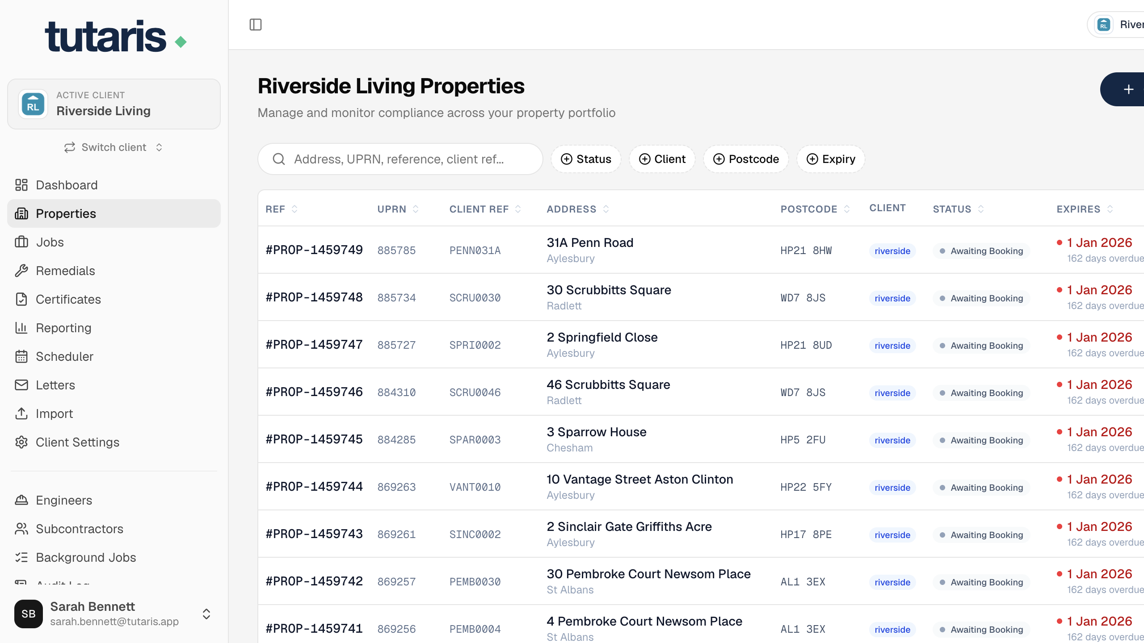1144x643 pixels.
Task: Click riverside tag for 31A Penn Road
Action: [892, 251]
